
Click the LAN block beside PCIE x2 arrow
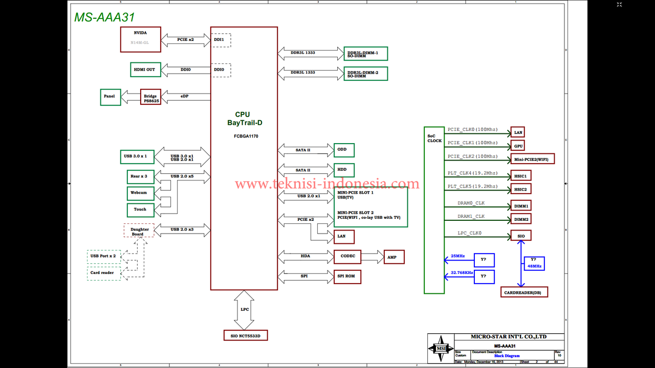pos(344,237)
